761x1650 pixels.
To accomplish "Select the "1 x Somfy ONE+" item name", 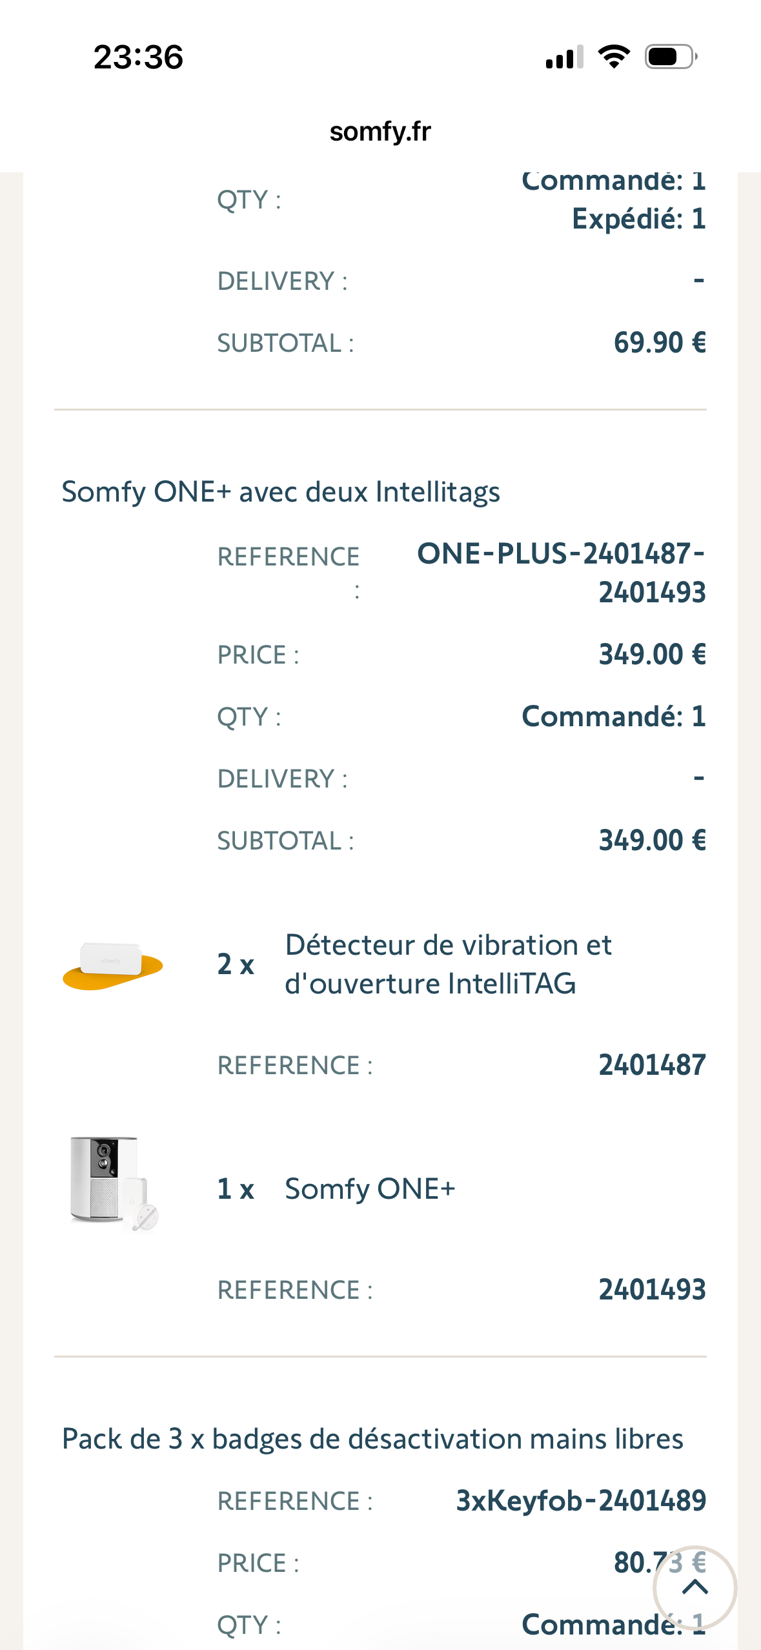I will point(370,1189).
